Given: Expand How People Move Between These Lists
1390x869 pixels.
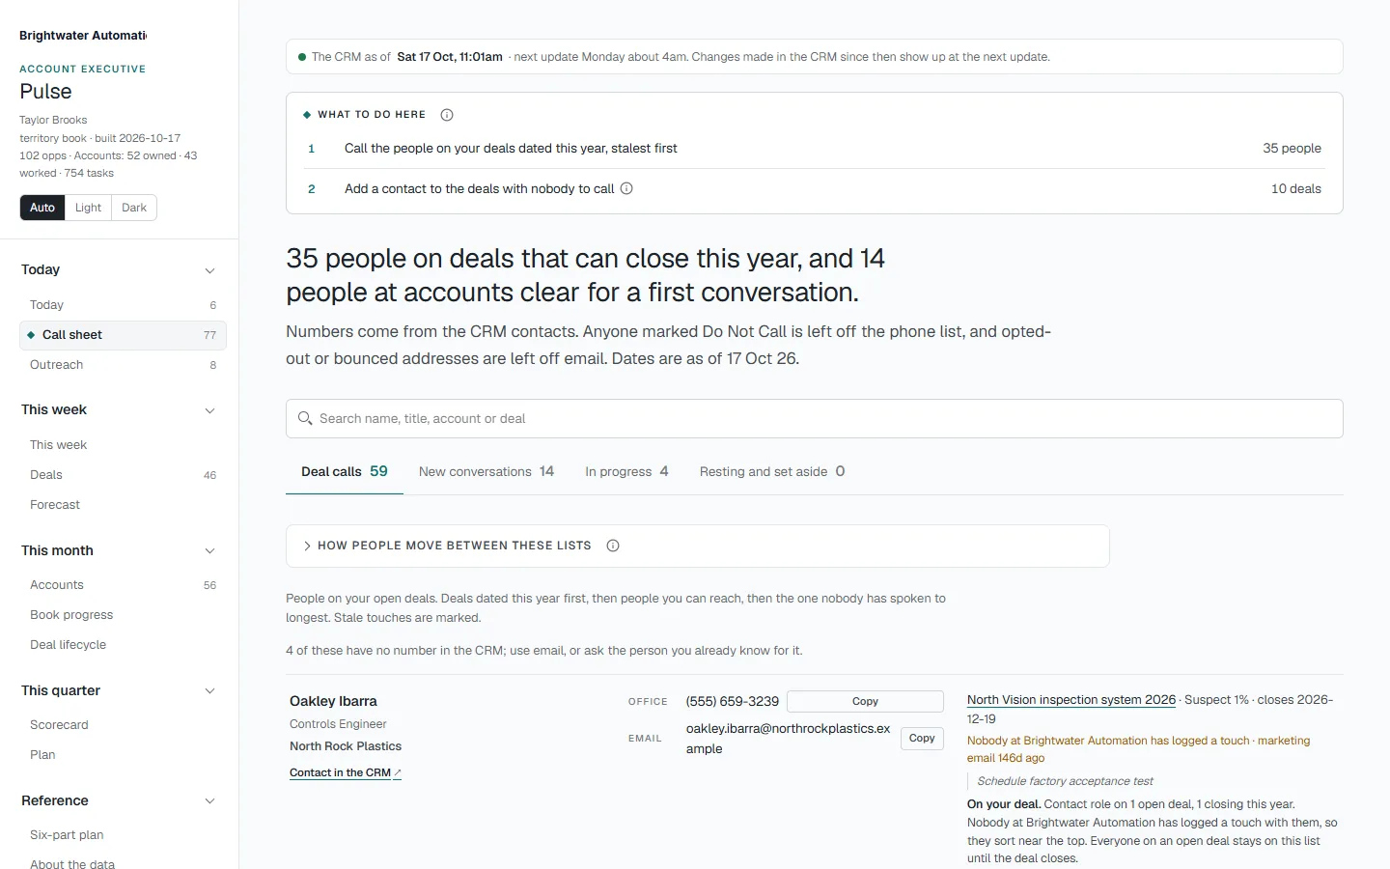Looking at the screenshot, I should (697, 546).
